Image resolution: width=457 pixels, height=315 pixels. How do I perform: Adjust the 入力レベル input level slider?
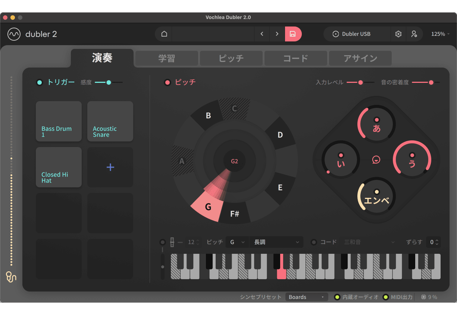[360, 82]
